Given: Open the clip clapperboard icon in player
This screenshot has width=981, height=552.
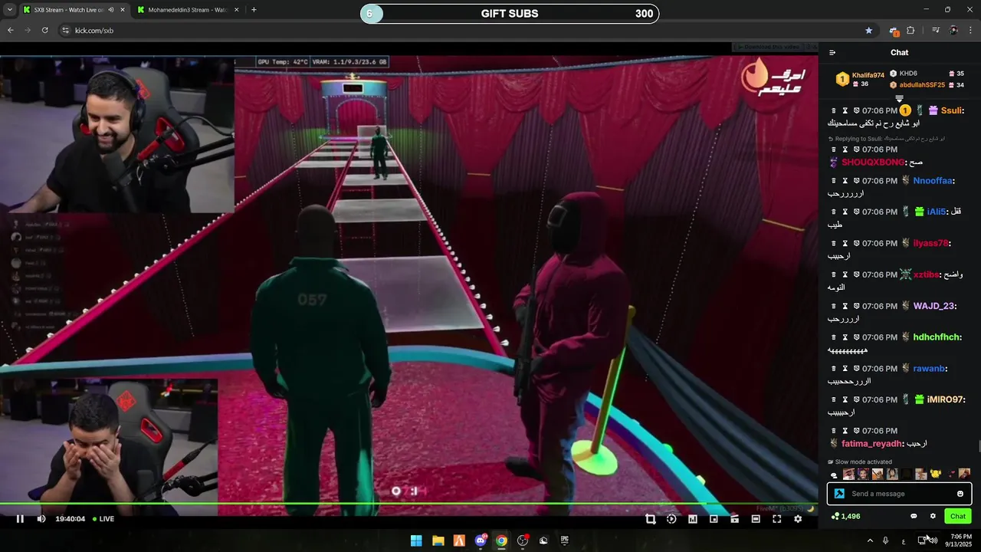Looking at the screenshot, I should (734, 519).
